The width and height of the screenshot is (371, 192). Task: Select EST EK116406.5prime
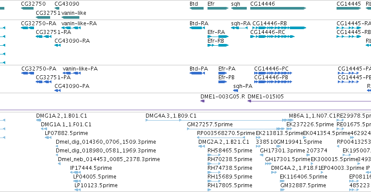click(282, 182)
